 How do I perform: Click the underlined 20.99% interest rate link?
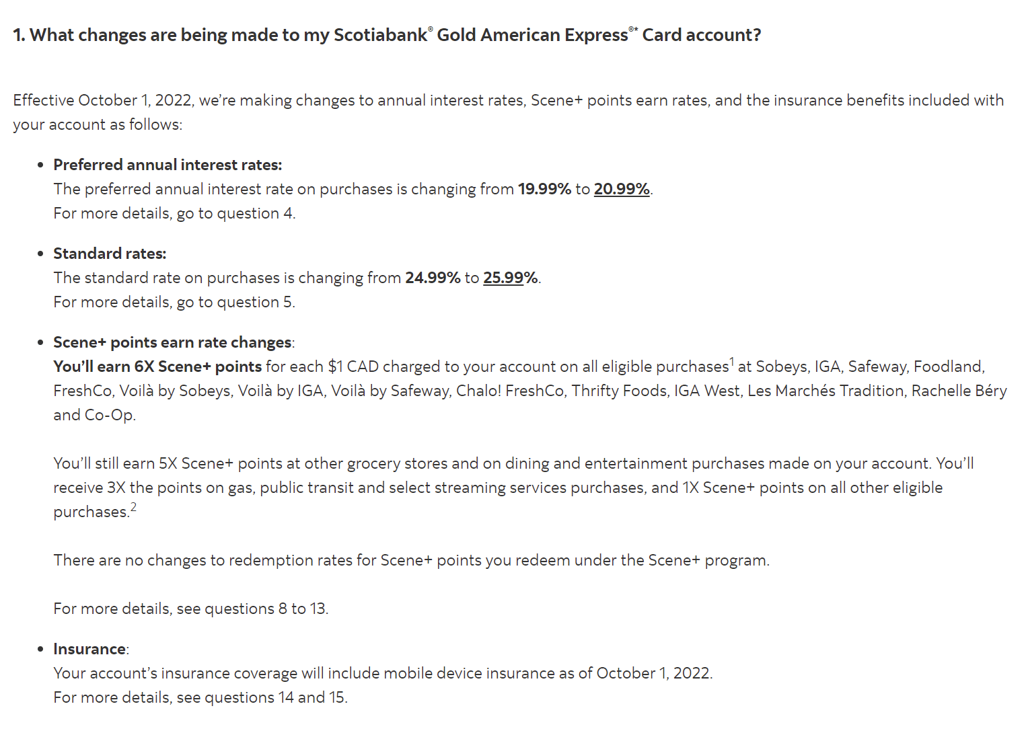[x=621, y=189]
